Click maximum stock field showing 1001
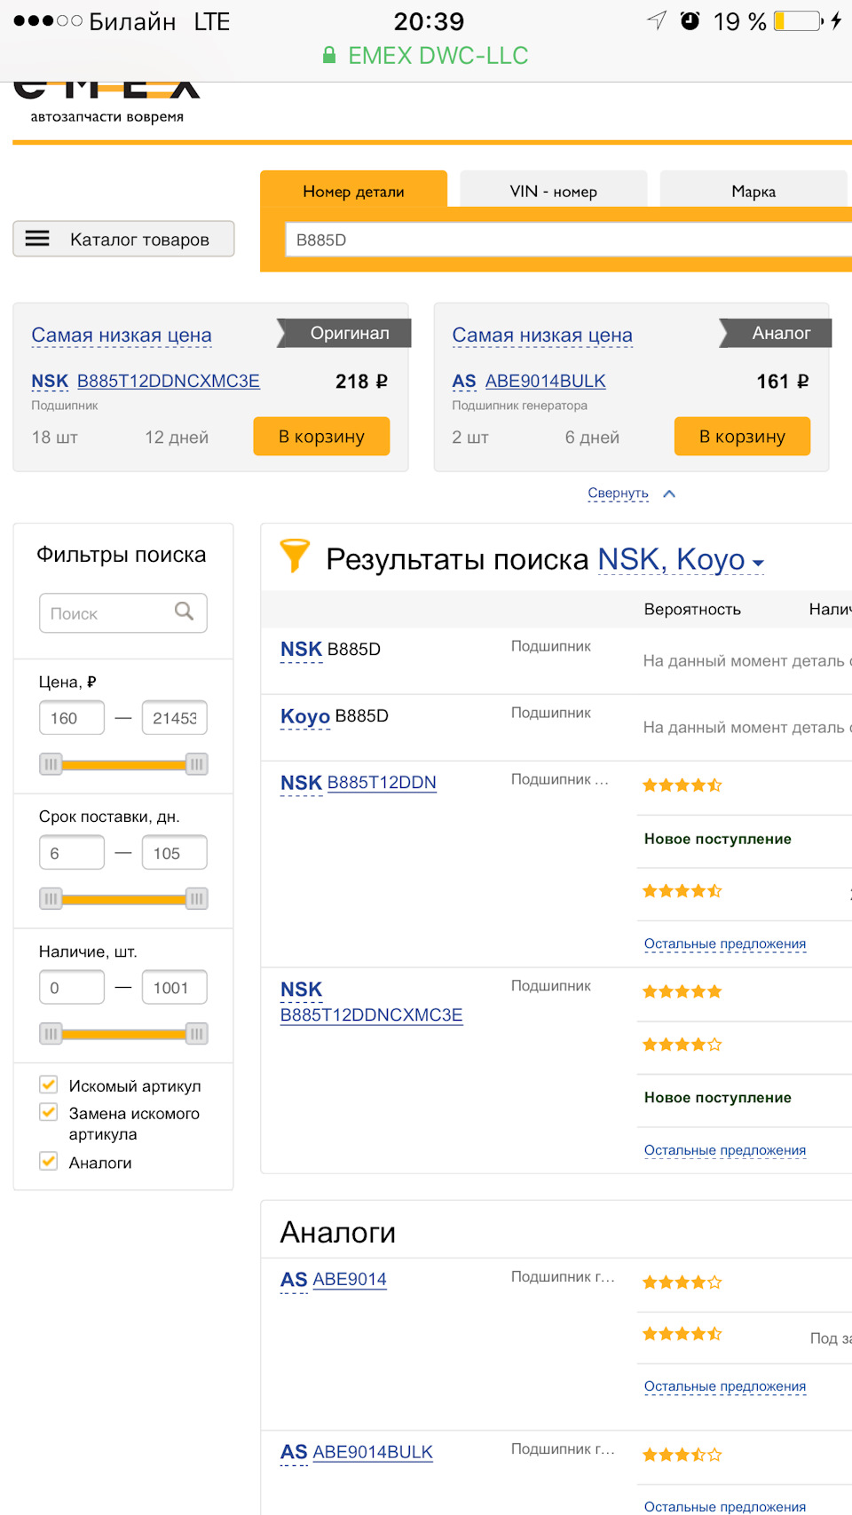 [175, 988]
